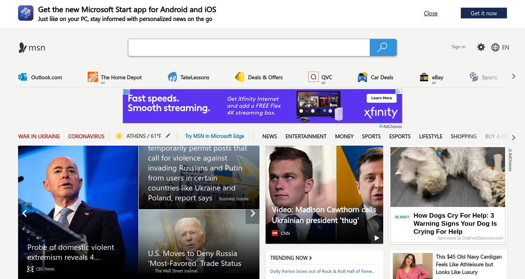Image resolution: width=525 pixels, height=279 pixels.
Task: Open CORONAVIRUS link
Action: [86, 136]
